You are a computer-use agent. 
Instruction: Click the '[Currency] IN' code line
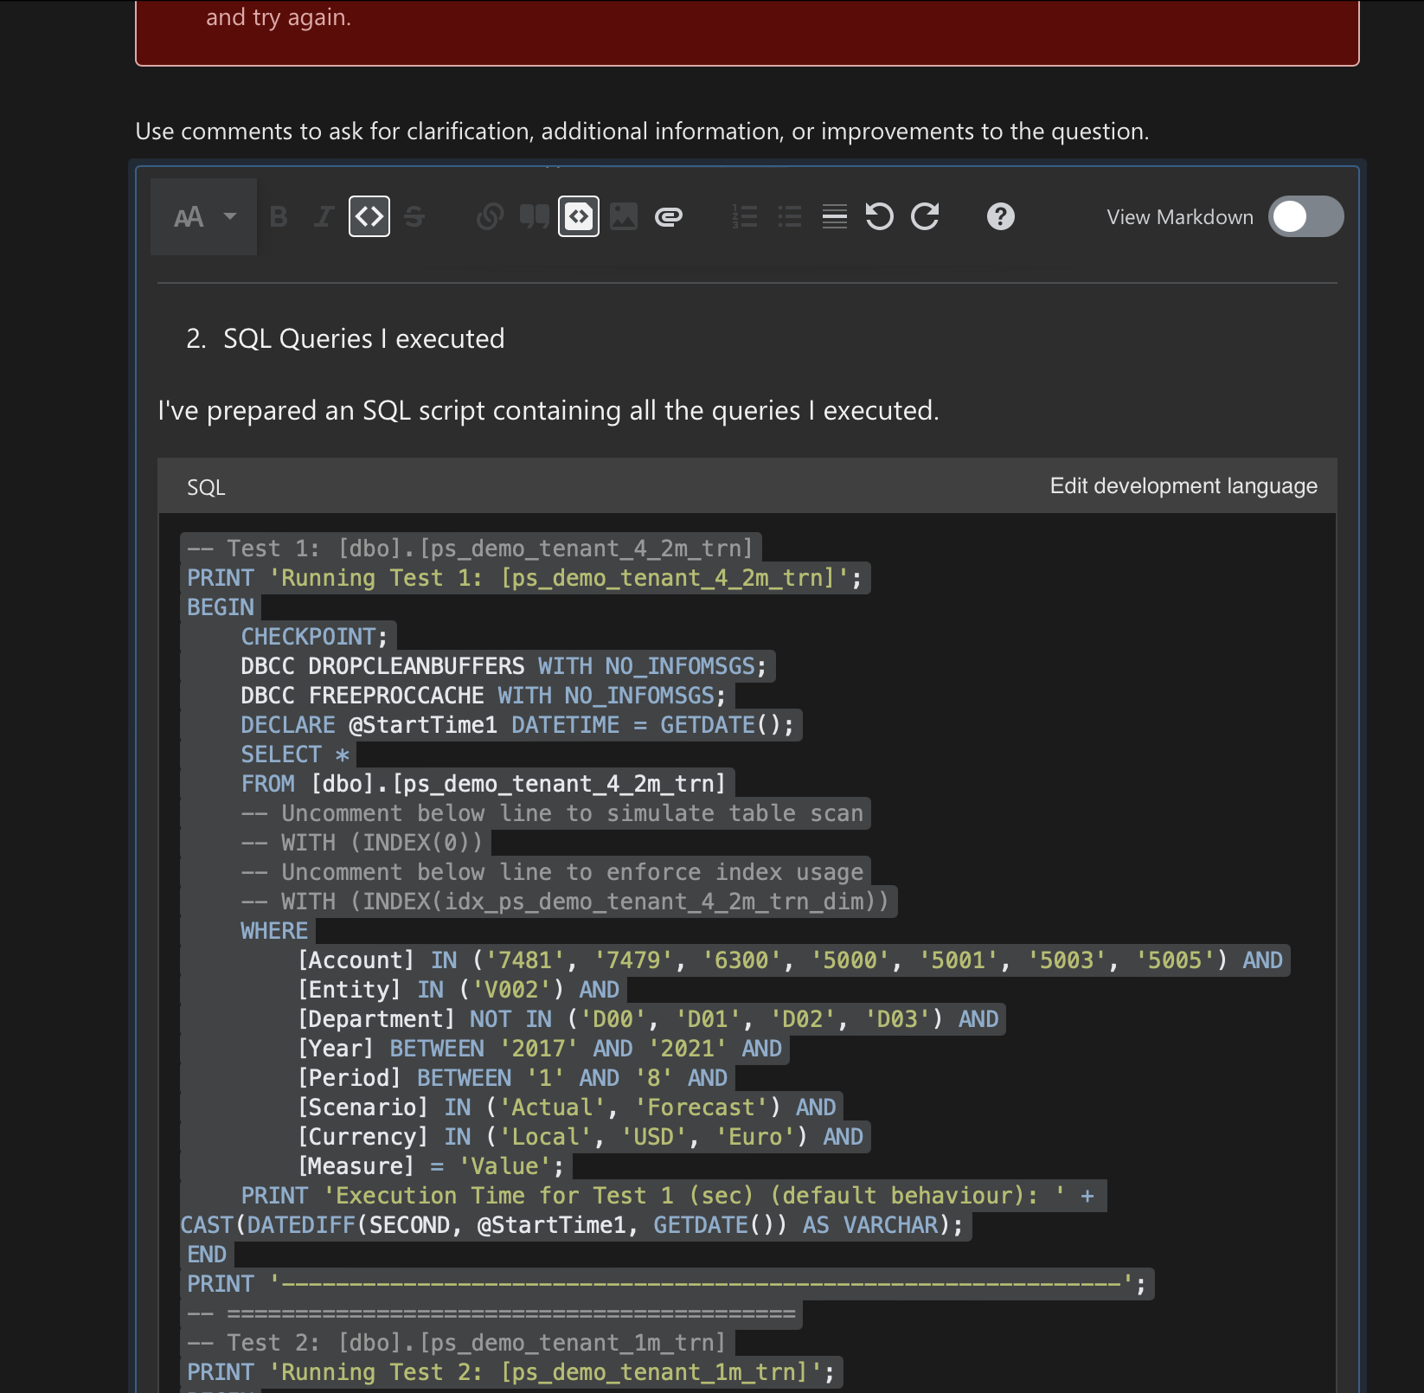click(x=581, y=1137)
